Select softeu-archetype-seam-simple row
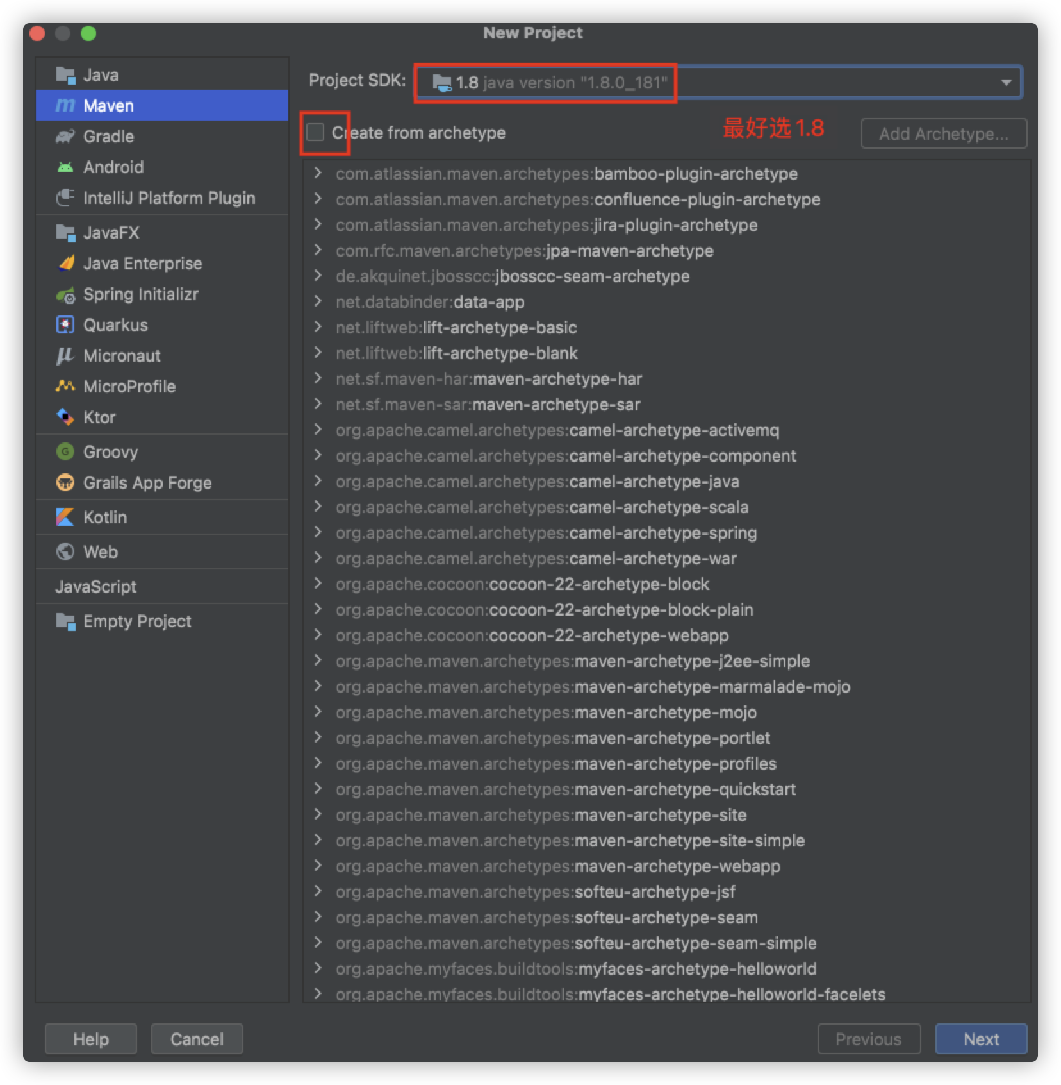Screen dimensions: 1061x1085 (666, 943)
